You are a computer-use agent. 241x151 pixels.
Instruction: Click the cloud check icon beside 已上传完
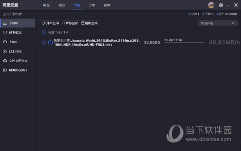pyautogui.click(x=5, y=51)
